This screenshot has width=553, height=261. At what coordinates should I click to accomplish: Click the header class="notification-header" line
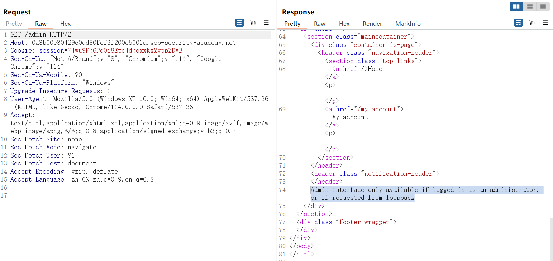click(375, 174)
